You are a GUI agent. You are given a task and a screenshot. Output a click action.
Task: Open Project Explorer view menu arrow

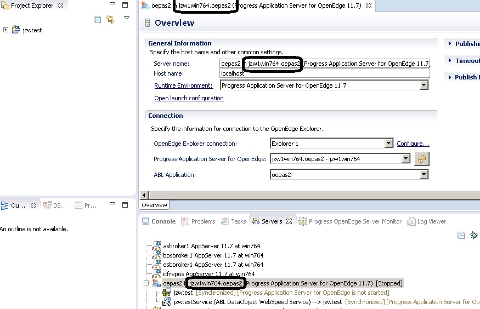(x=126, y=18)
